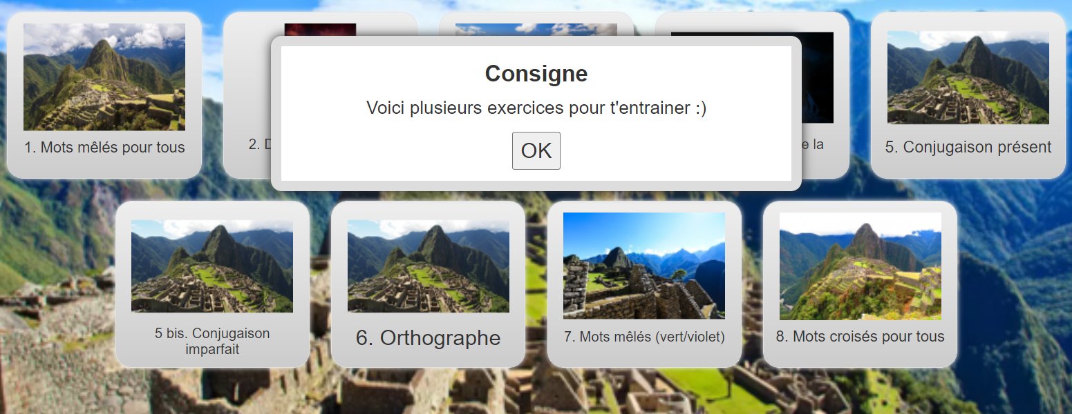Click the "8. Mots croisés pour tous" caption
The width and height of the screenshot is (1072, 414).
coord(860,337)
